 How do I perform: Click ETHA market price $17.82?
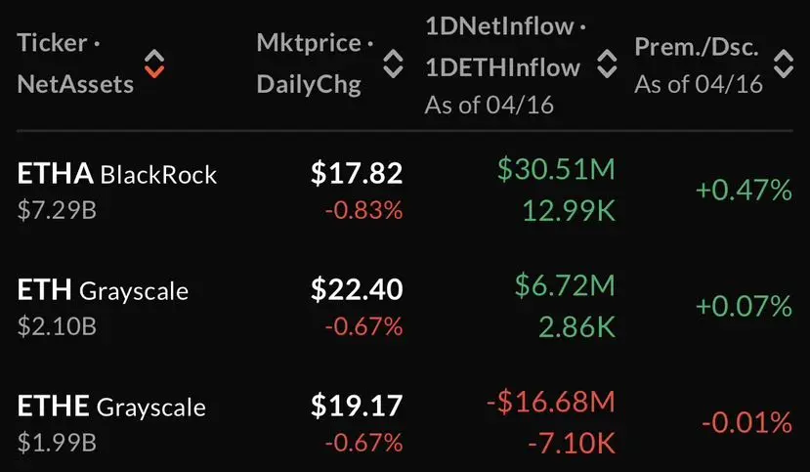coord(357,174)
